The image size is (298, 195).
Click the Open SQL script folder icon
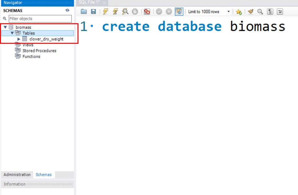(84, 12)
